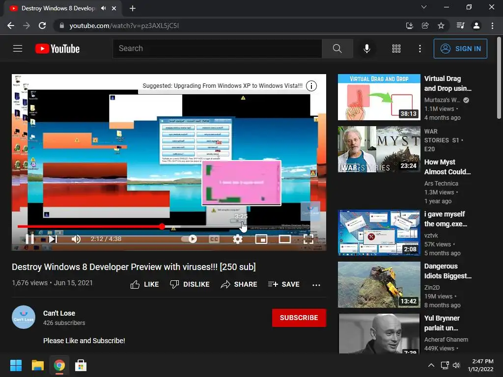
Task: Bookmark this page with the star
Action: [441, 26]
